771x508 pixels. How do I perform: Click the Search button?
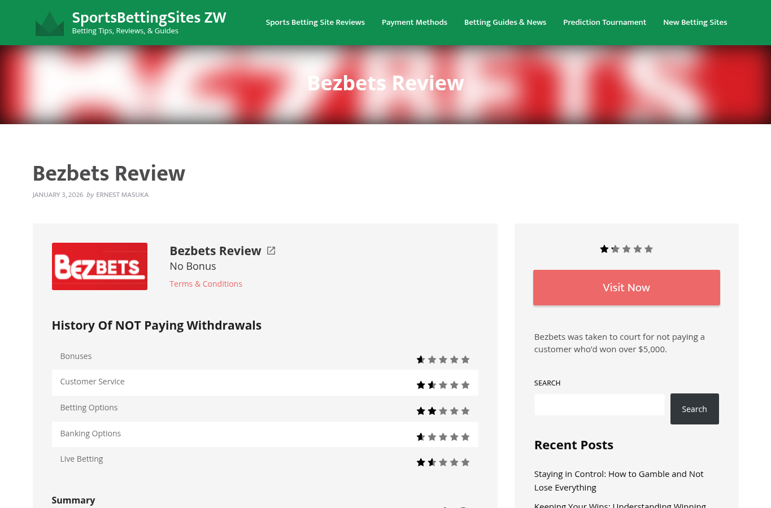click(x=694, y=409)
